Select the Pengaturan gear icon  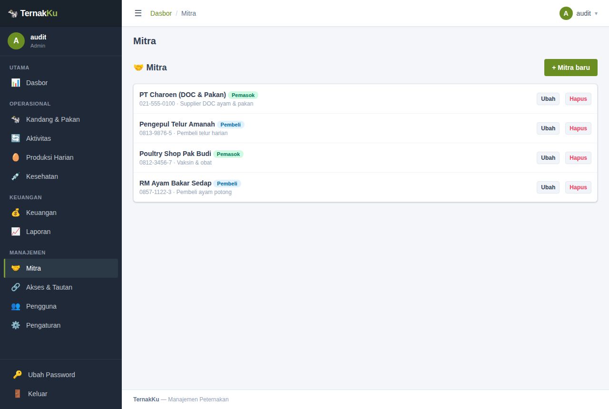16,325
